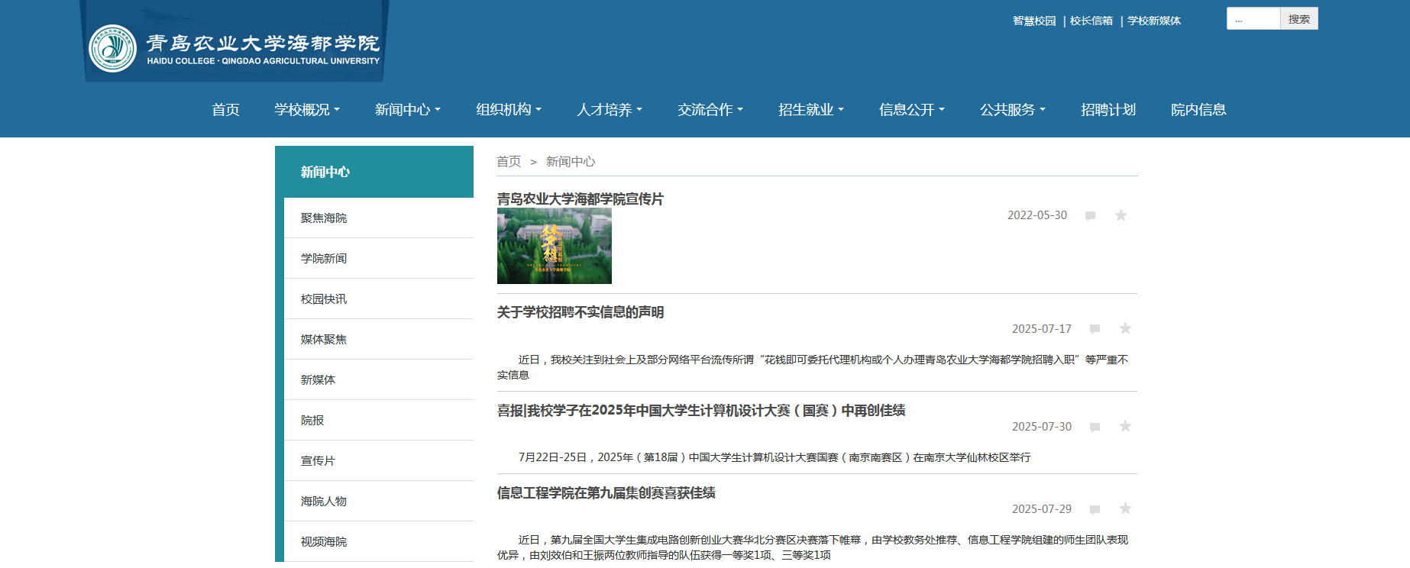1410x568 pixels.
Task: Click comment icon beside 2025-07-29 date
Action: (1095, 509)
